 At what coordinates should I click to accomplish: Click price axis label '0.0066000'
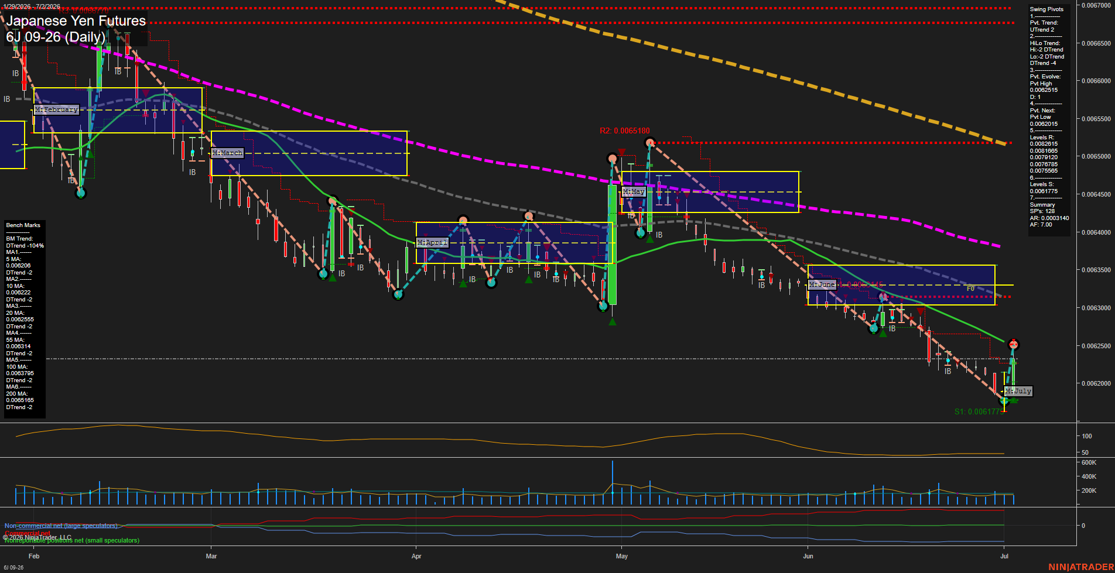1096,81
